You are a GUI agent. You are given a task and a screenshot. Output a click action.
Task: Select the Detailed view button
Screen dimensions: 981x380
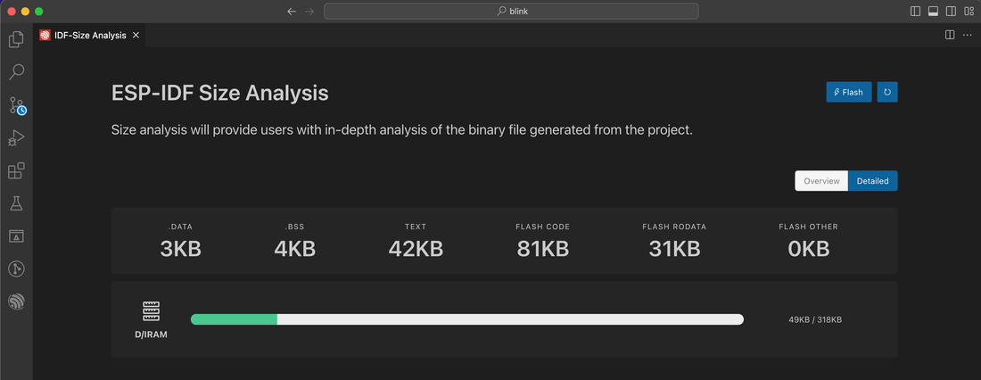coord(872,181)
